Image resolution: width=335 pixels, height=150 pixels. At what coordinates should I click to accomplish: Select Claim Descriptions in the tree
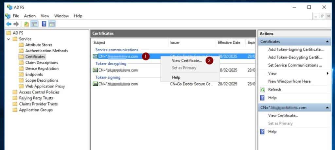[x=42, y=63]
